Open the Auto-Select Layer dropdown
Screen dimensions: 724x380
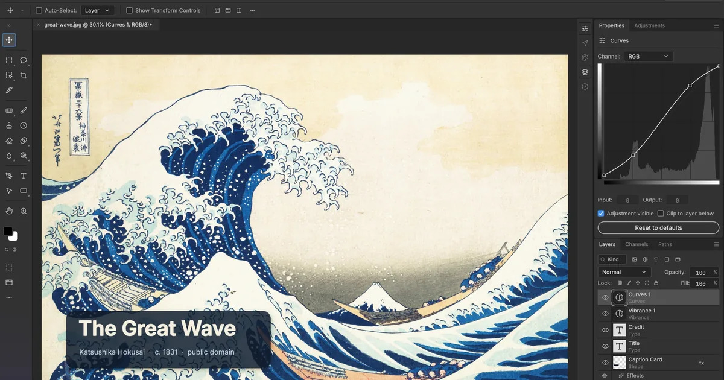click(x=97, y=10)
